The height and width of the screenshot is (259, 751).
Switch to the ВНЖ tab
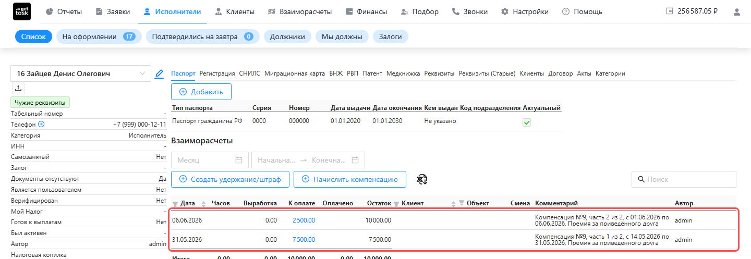(x=336, y=73)
